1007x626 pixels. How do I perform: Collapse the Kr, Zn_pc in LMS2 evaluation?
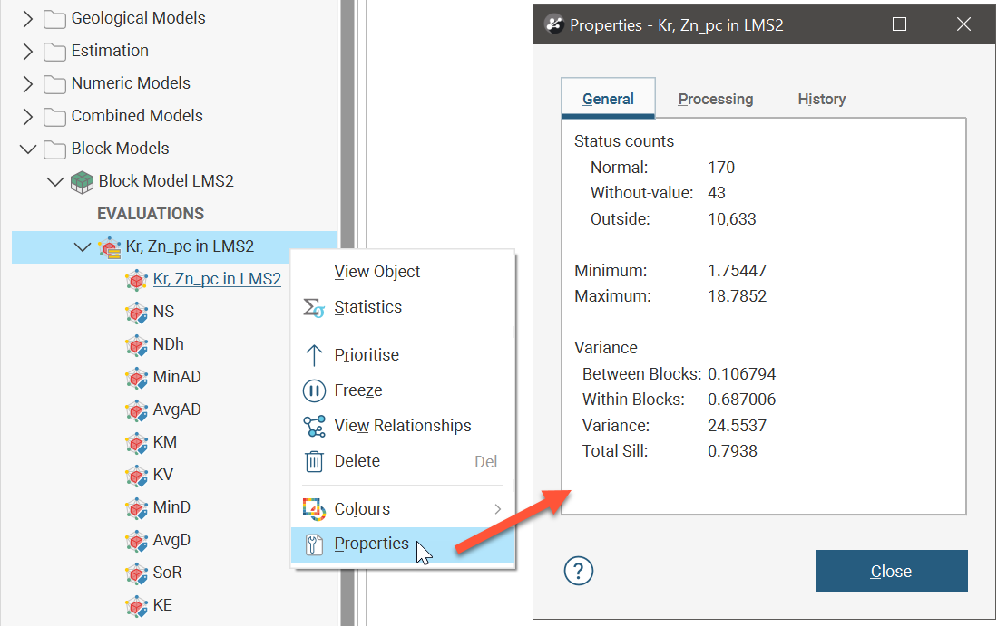tap(82, 246)
